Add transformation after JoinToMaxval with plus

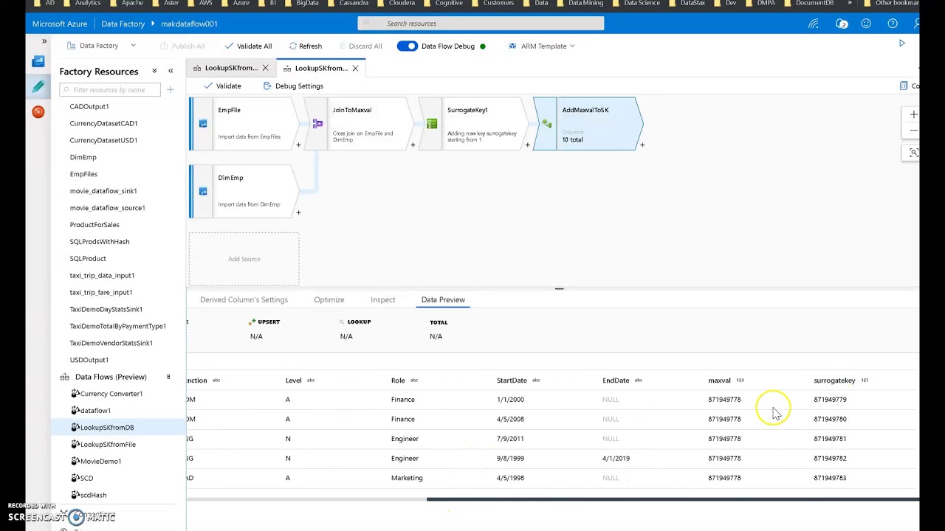click(413, 145)
